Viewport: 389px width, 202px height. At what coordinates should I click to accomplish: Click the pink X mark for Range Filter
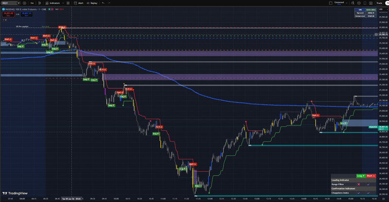(x=359, y=184)
